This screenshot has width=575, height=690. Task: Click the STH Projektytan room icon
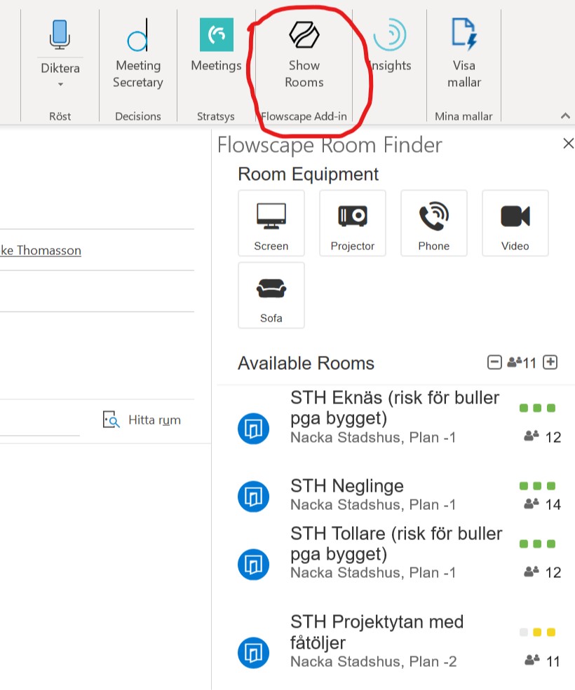click(253, 653)
